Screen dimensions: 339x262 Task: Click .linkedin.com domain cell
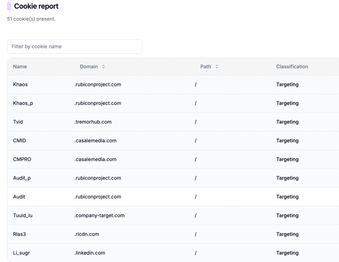click(90, 253)
